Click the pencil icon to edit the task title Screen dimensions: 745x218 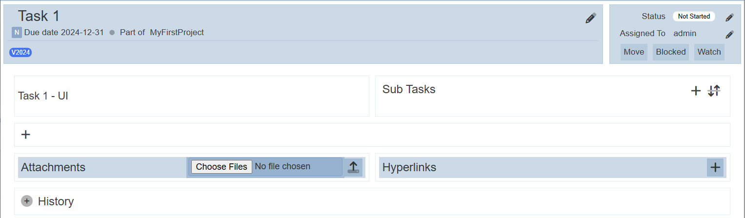click(591, 19)
